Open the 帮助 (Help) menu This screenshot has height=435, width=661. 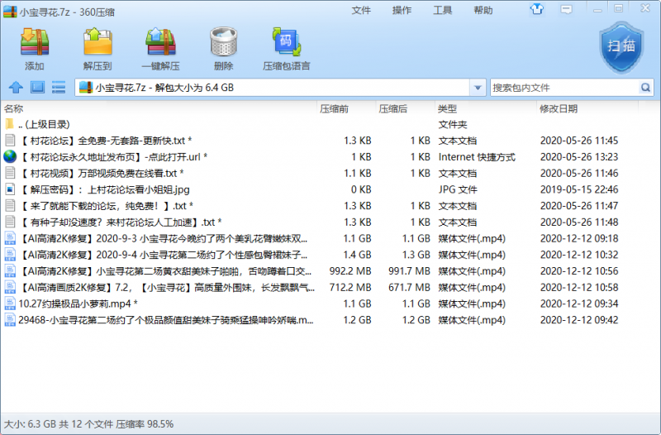tap(483, 10)
